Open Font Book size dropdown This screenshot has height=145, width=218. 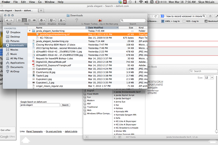(x=212, y=78)
